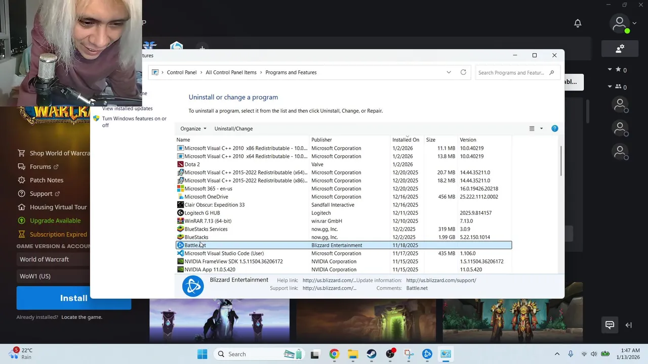648x364 pixels.
Task: Open the green portal news thumbnail
Action: (366, 321)
